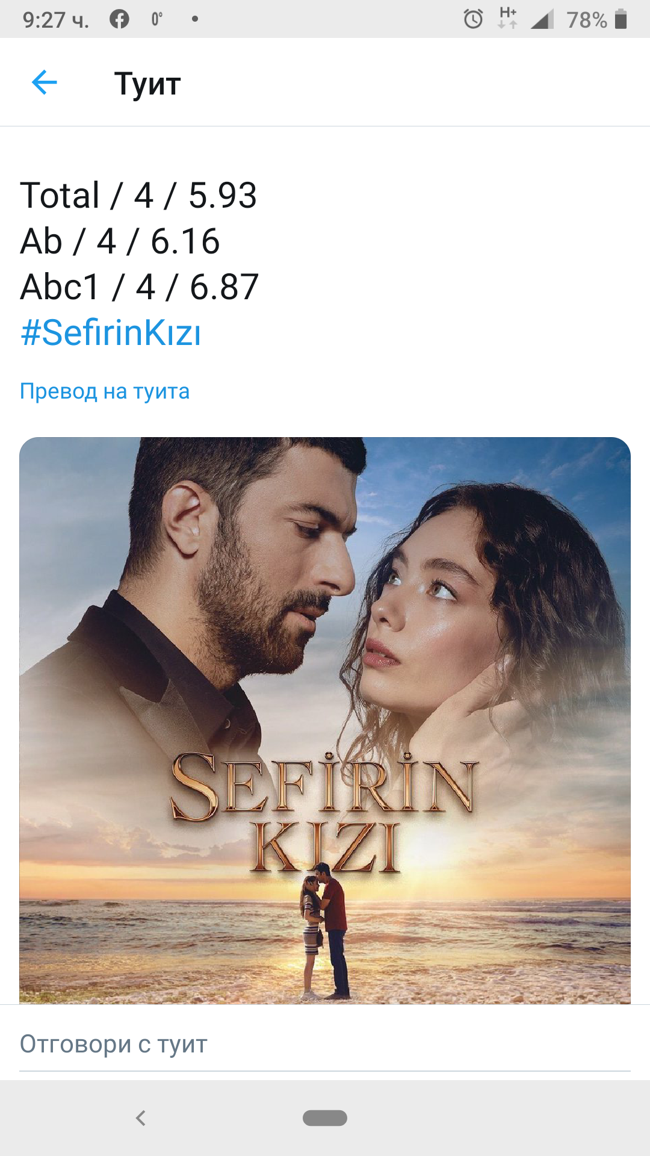
Task: Select the Ab / 4 / 6.16 text line
Action: click(120, 241)
